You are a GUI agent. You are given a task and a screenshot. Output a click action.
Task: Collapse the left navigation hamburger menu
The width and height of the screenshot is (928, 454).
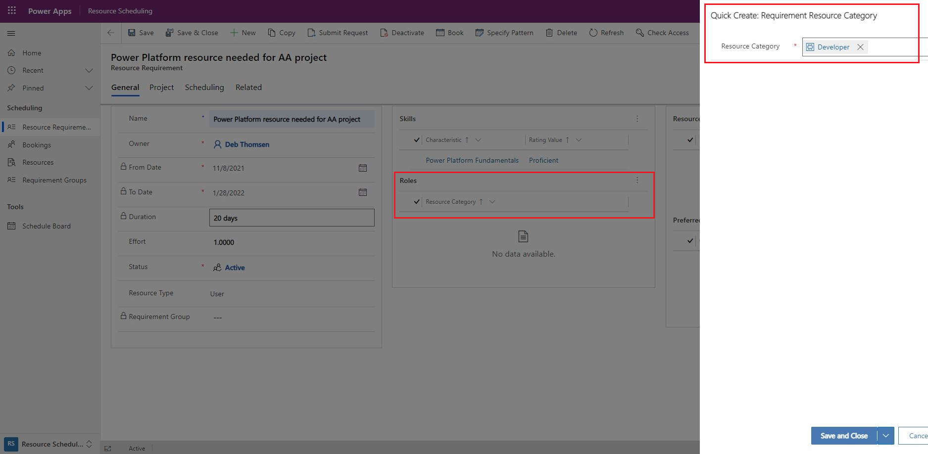(11, 33)
